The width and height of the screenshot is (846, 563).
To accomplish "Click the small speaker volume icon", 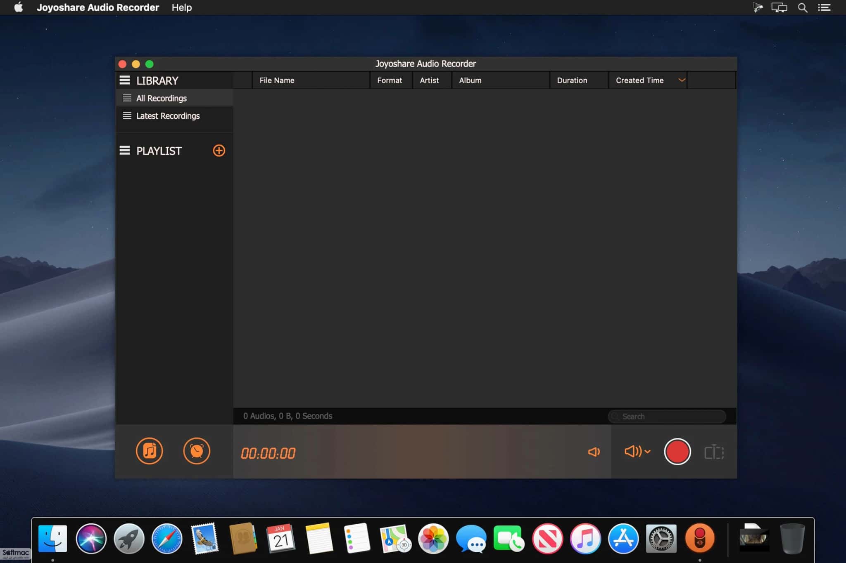I will click(x=594, y=452).
